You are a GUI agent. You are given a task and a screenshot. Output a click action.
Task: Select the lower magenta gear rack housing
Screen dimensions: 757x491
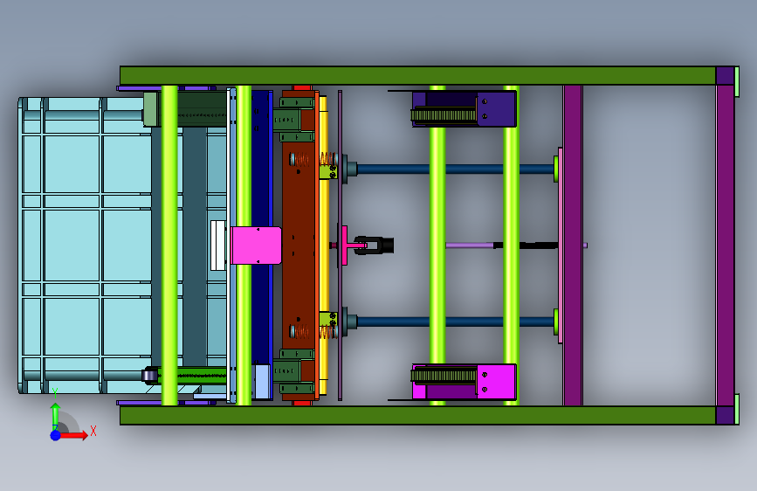(x=464, y=382)
